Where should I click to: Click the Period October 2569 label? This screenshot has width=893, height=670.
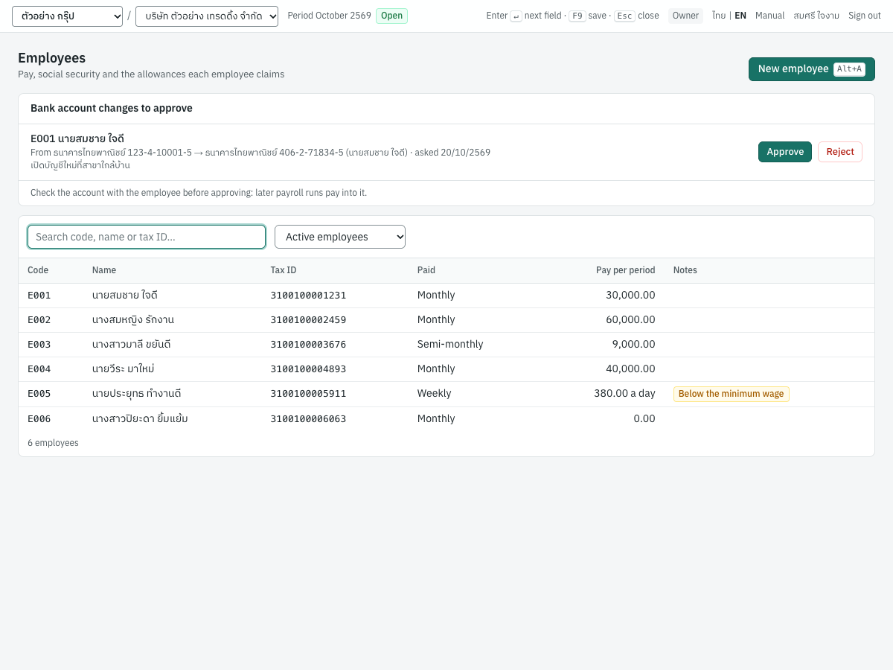tap(329, 16)
